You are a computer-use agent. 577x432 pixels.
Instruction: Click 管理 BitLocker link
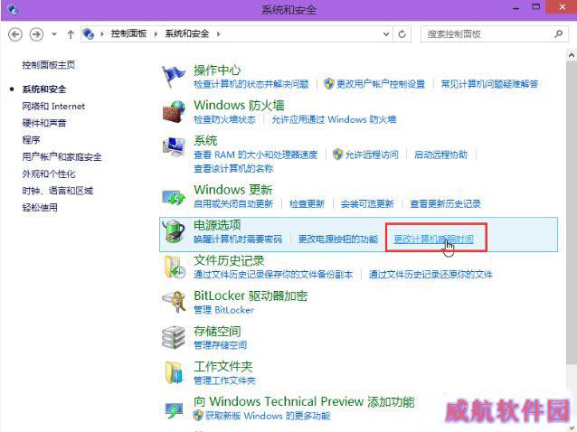coord(223,310)
